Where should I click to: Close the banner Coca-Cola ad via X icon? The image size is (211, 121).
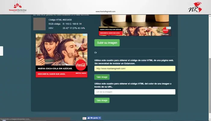pos(170,28)
